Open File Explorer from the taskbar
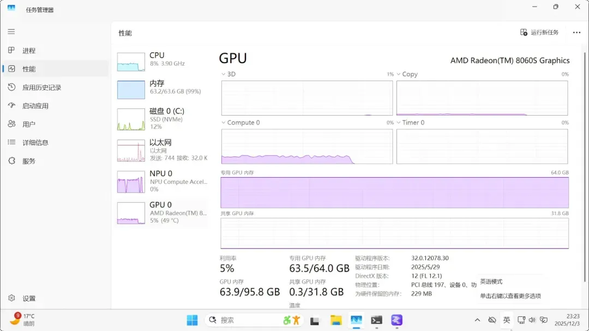 click(x=336, y=320)
